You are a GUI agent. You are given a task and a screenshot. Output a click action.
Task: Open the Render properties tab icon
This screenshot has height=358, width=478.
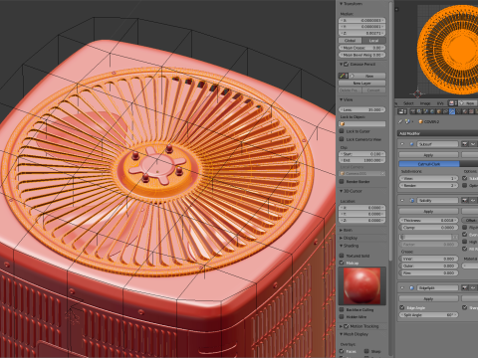coord(413,111)
